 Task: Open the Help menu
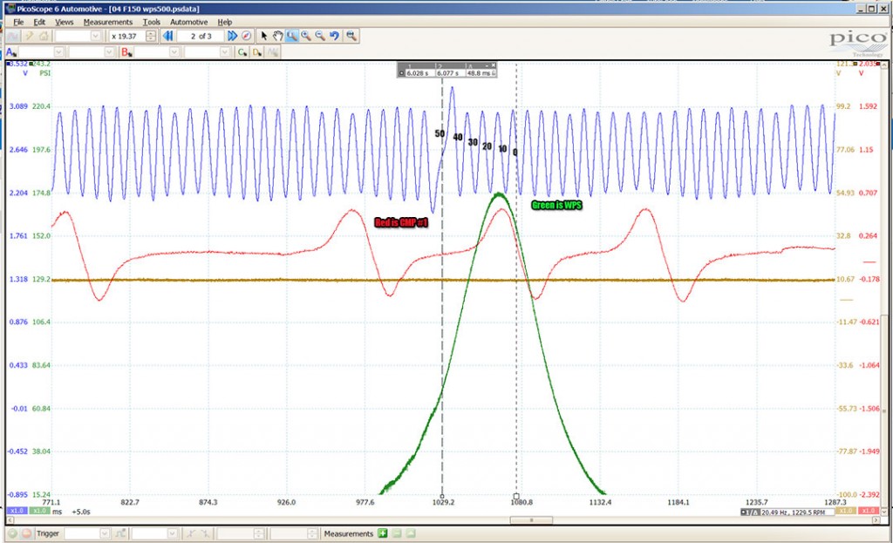(x=225, y=22)
